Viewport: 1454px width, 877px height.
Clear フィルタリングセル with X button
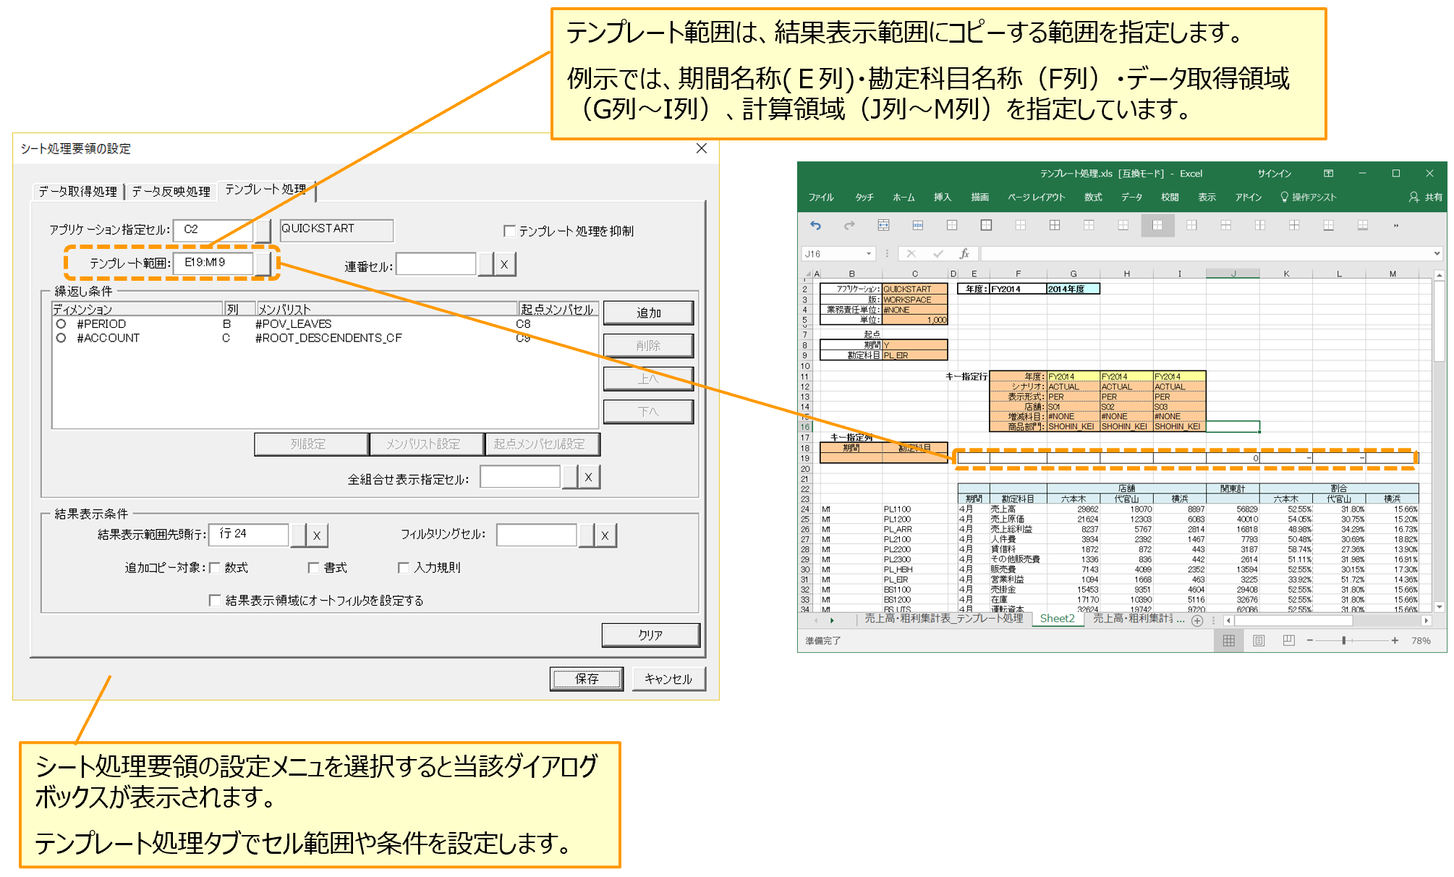[x=605, y=536]
